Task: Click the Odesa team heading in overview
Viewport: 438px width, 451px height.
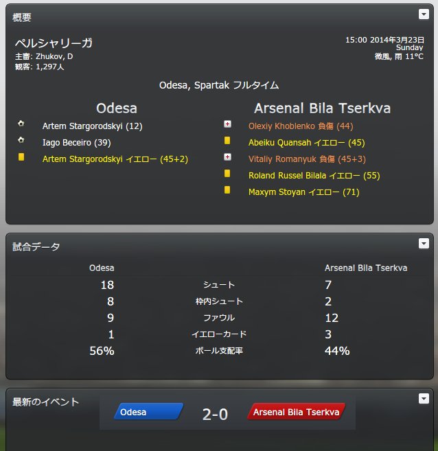Action: pos(117,108)
